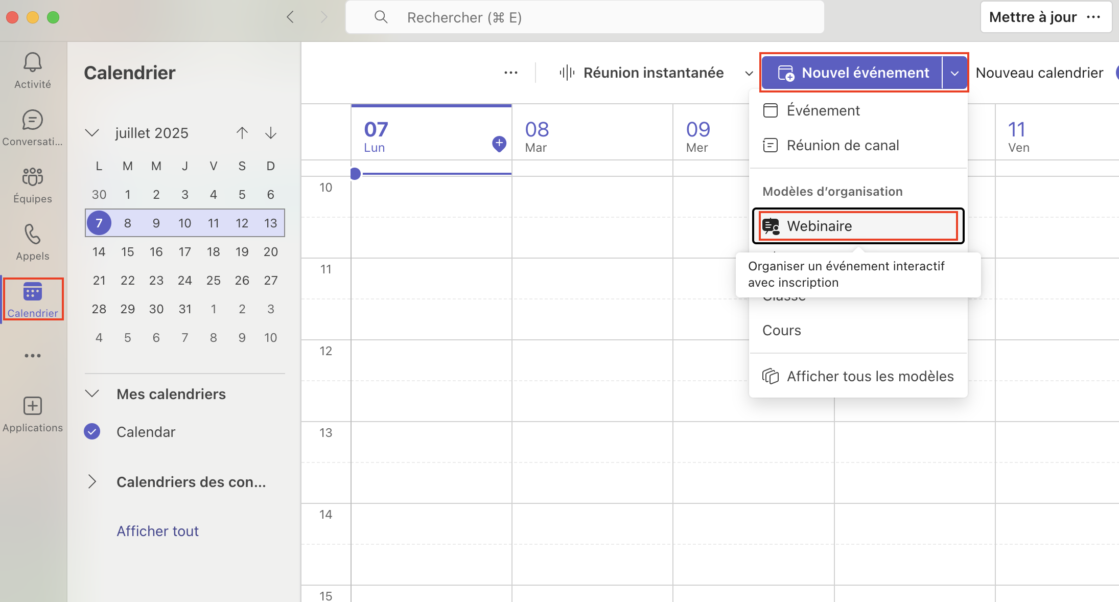The height and width of the screenshot is (602, 1119).
Task: Click the back navigation arrow
Action: click(290, 17)
